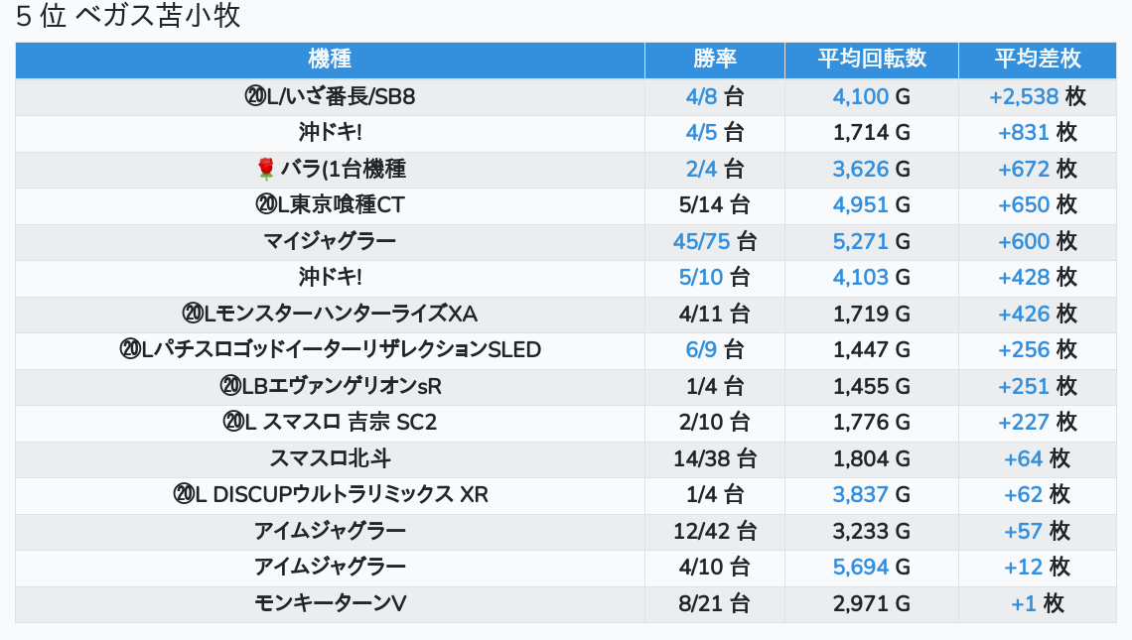The image size is (1132, 640).
Task: Select the 45/75 台 win rate
Action: (715, 241)
